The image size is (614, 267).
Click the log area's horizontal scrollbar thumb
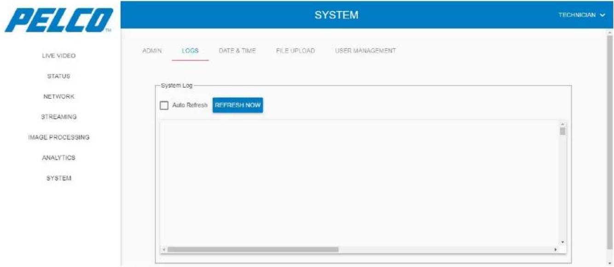(x=253, y=249)
